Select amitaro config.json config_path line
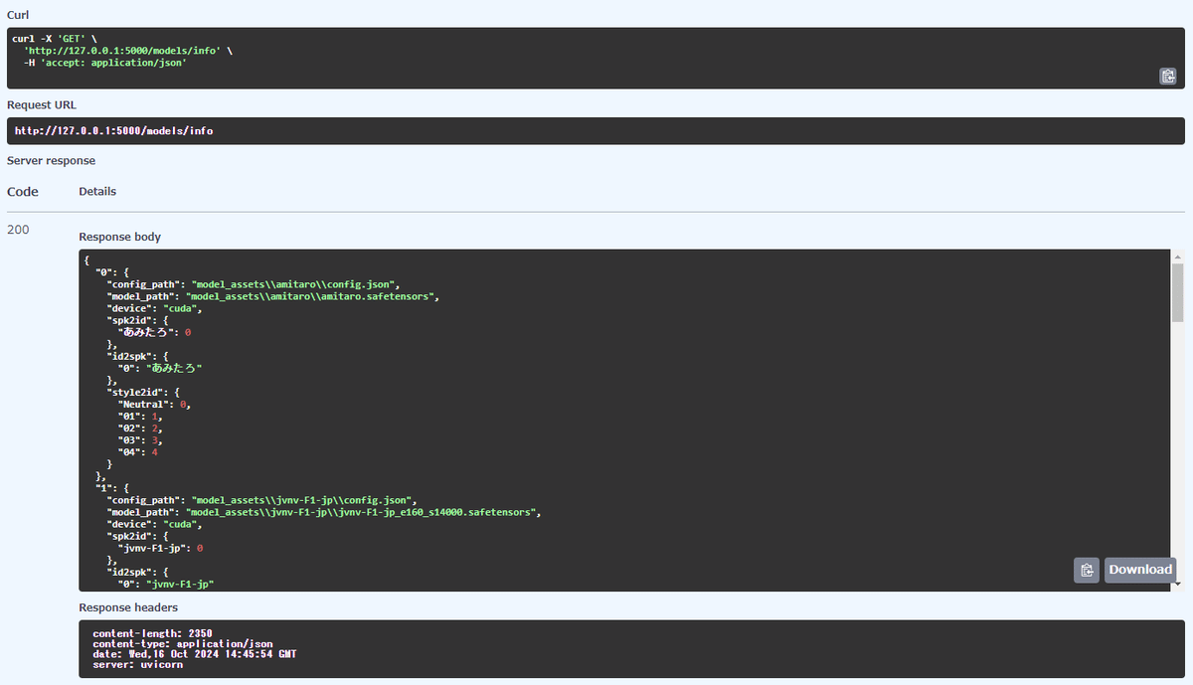The width and height of the screenshot is (1193, 685). pos(254,283)
